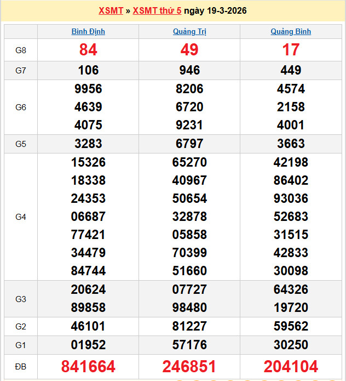Viewport: 346px width, 381px height.
Task: Click Quảng Bình G5 number 3663
Action: coord(291,144)
